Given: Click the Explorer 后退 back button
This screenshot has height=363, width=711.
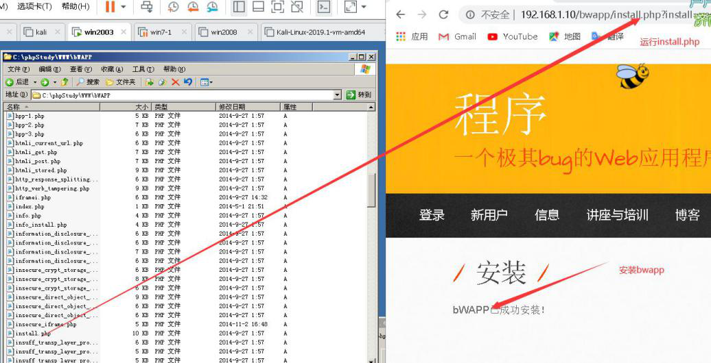Looking at the screenshot, I should point(17,82).
